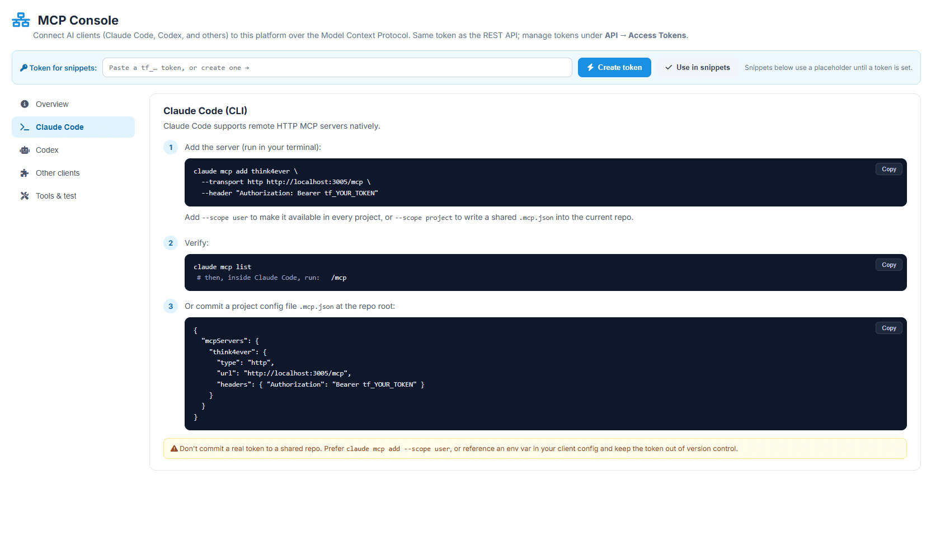Click the 'claude mcp add think4ever' code line

pyautogui.click(x=246, y=171)
